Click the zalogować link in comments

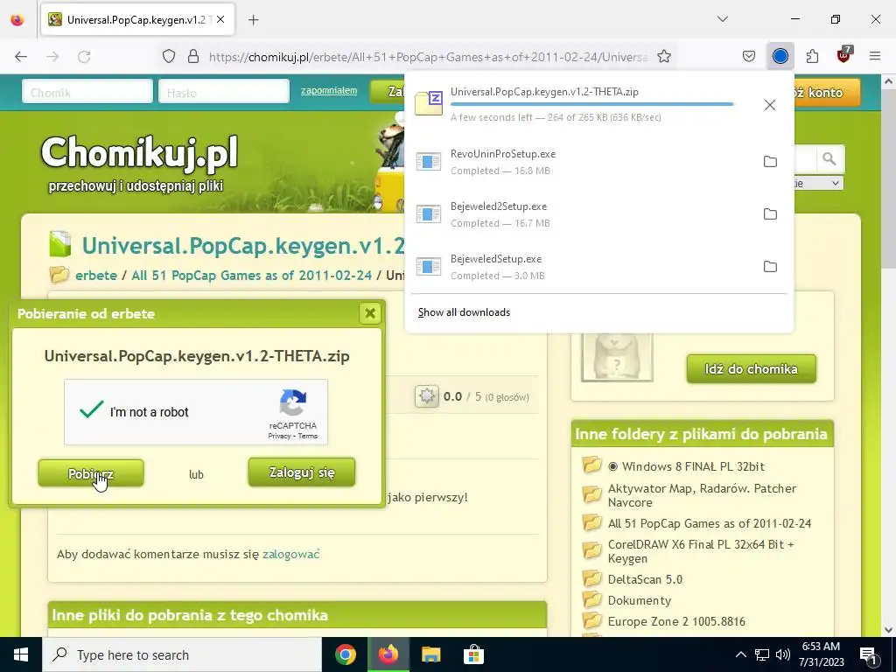pos(290,554)
